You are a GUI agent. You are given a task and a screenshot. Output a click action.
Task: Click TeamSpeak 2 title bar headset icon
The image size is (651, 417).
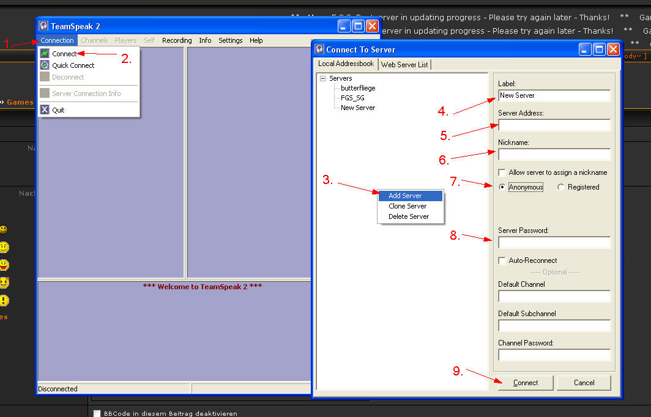pos(43,26)
